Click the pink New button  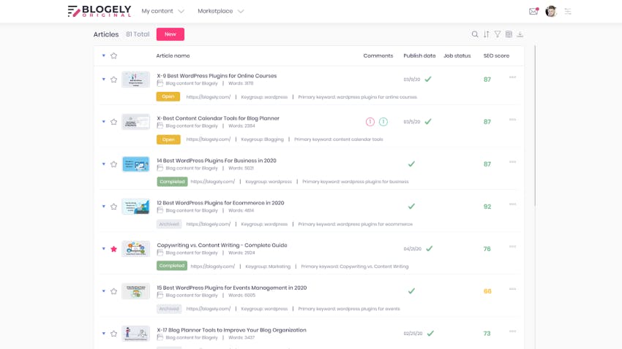click(x=171, y=34)
